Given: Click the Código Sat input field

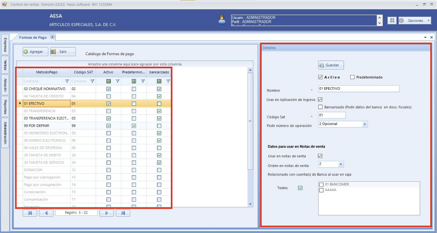Looking at the screenshot, I should (x=332, y=115).
